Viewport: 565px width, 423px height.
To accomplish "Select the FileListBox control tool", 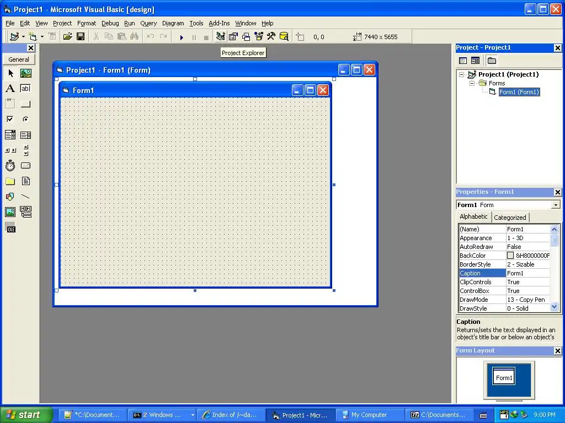I will [x=25, y=181].
